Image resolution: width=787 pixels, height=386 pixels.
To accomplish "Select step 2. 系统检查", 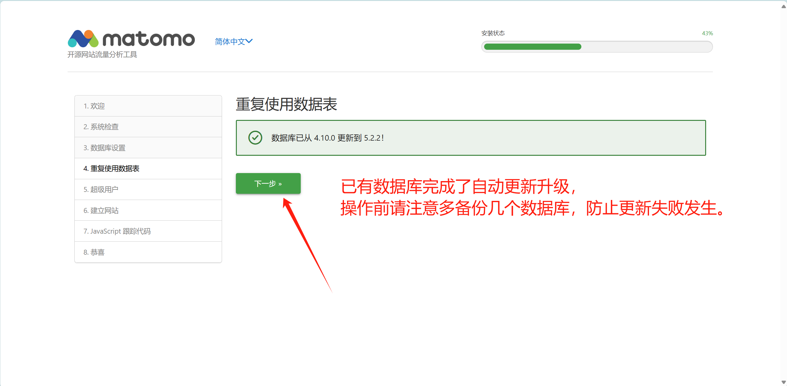I will [101, 127].
